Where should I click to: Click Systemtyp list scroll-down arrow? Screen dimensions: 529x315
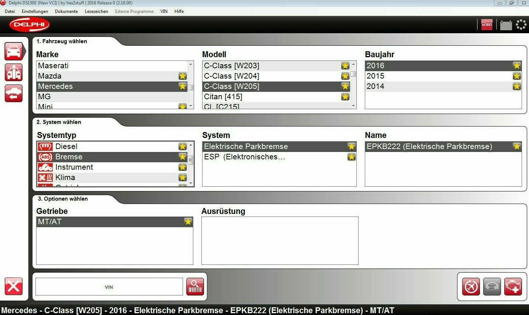coord(191,183)
